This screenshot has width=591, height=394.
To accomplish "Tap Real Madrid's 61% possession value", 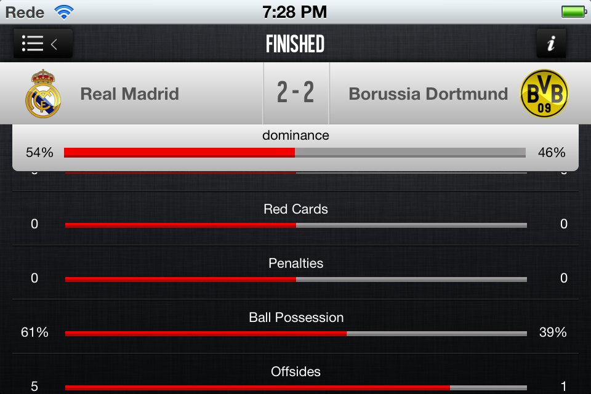I will coord(34,332).
